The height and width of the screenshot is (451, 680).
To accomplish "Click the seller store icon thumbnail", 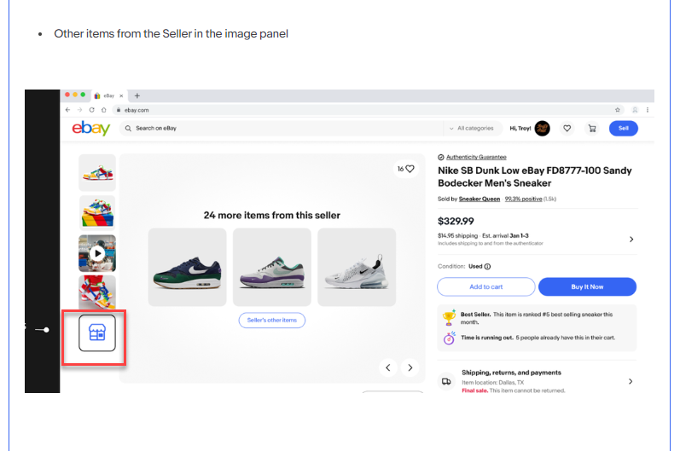I will [96, 333].
